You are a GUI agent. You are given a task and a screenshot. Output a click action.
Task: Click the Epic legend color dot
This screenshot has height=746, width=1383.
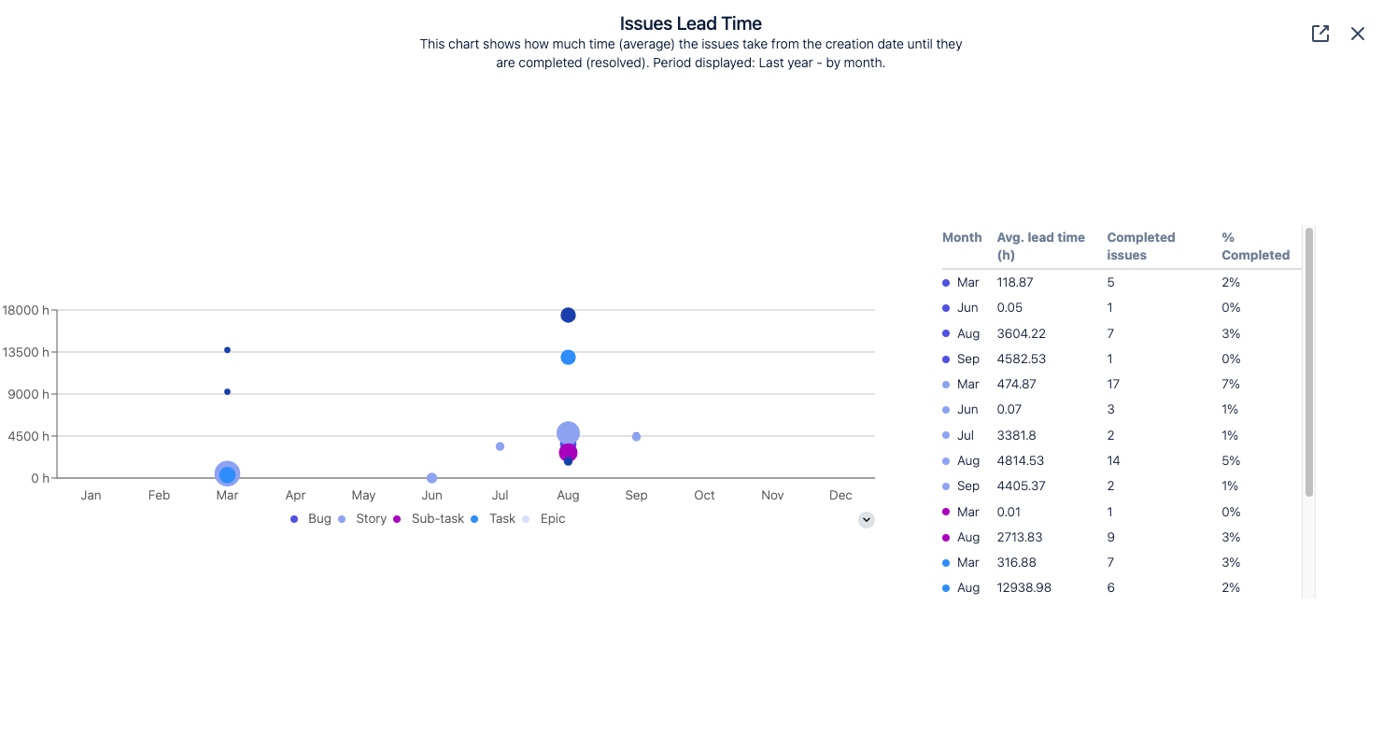pos(525,518)
